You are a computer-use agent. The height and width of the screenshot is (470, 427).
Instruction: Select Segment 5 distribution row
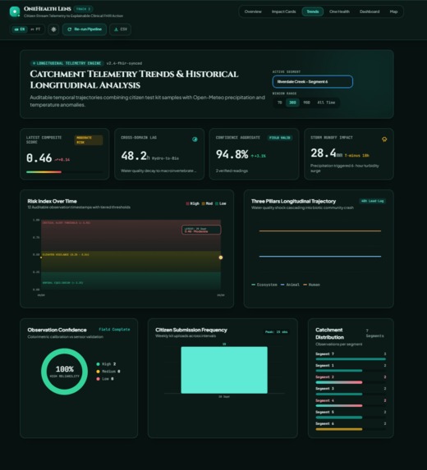pyautogui.click(x=351, y=414)
